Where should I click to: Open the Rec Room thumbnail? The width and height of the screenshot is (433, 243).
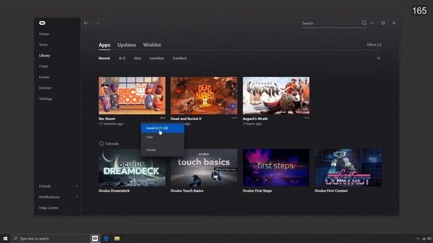click(x=132, y=95)
